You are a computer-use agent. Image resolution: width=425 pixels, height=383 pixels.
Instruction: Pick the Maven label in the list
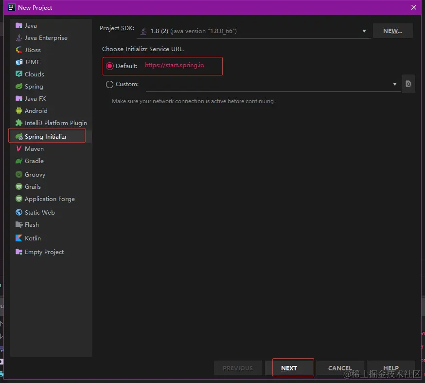click(x=34, y=148)
